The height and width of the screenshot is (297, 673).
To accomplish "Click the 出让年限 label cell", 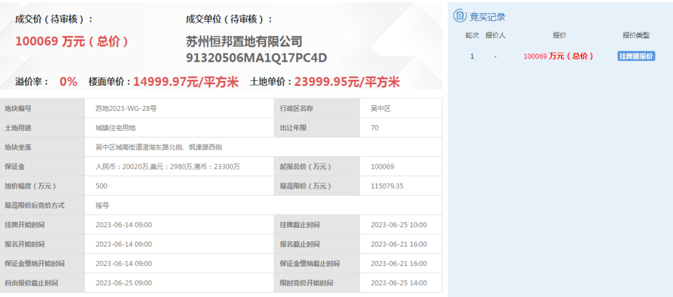I will pos(317,128).
